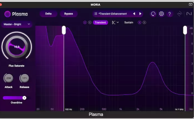The width and height of the screenshot is (194, 119).
Task: Solo the Transient band
Action: point(90,22)
